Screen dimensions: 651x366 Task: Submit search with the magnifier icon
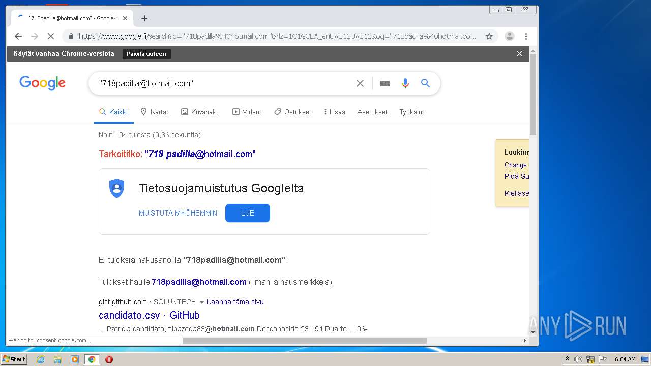426,83
